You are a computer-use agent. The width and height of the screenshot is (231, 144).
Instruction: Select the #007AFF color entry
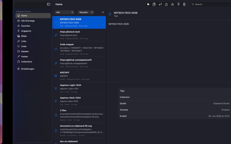[79, 76]
